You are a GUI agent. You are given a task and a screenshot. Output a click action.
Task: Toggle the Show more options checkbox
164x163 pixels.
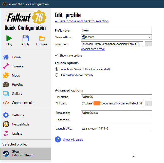(x=56, y=55)
